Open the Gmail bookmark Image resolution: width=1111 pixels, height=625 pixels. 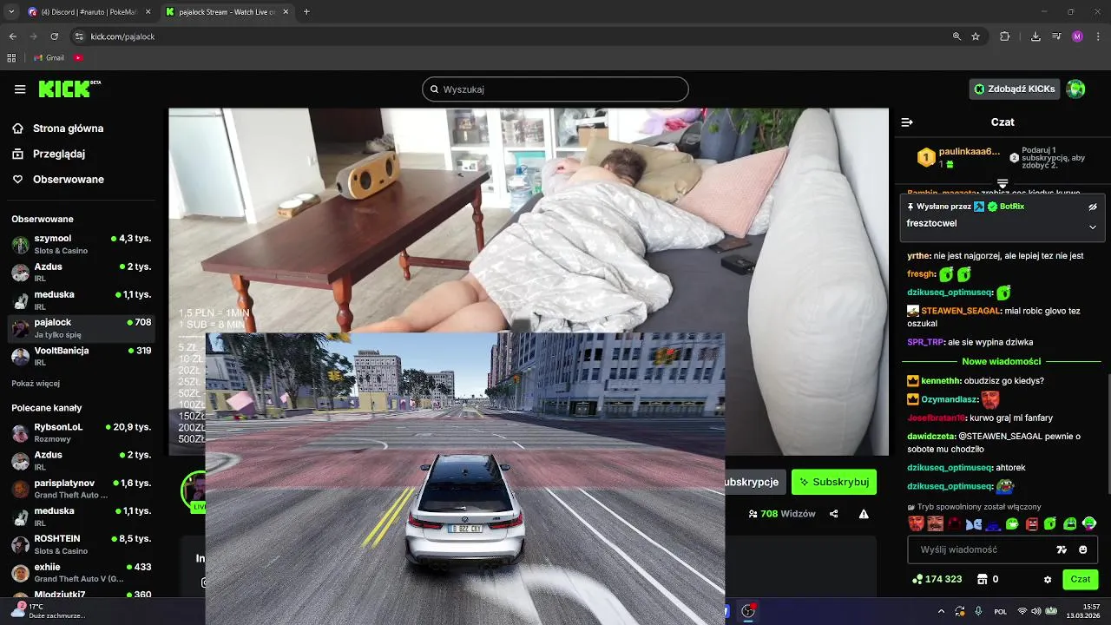[49, 58]
